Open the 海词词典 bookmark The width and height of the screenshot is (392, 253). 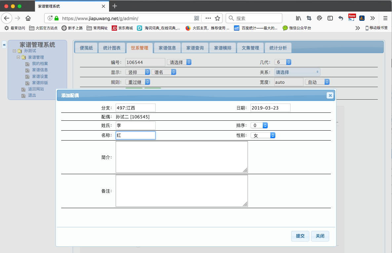click(x=159, y=28)
